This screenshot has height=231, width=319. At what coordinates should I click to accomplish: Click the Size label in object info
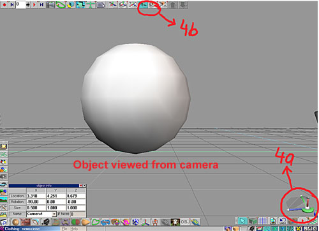(x=17, y=207)
